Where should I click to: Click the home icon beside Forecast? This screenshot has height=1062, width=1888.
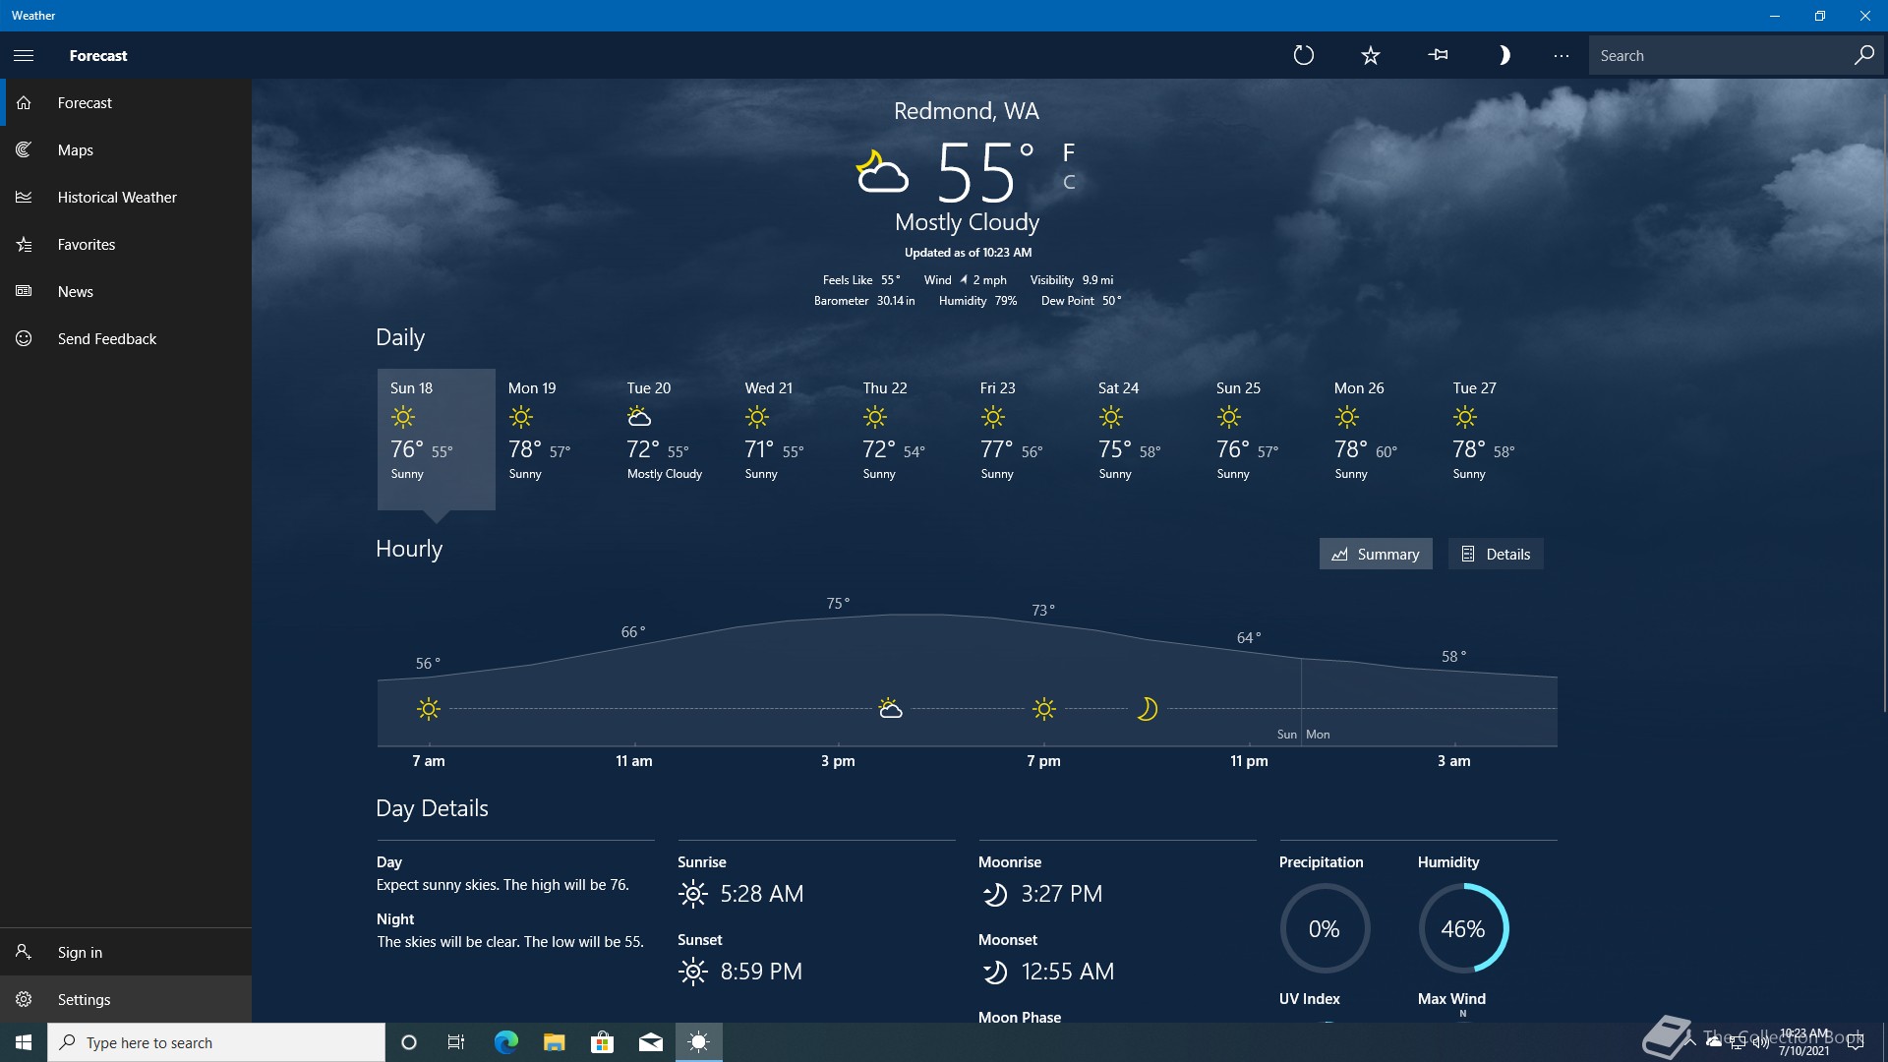point(24,102)
